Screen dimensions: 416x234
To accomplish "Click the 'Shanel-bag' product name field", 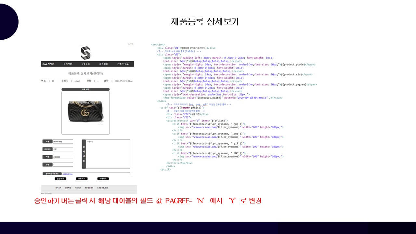I will tap(63, 142).
